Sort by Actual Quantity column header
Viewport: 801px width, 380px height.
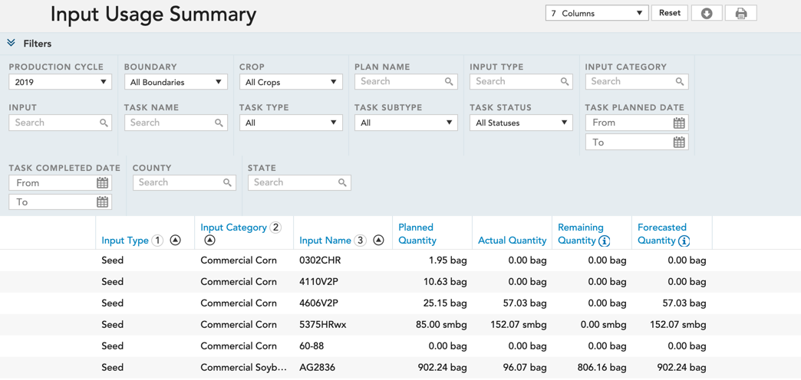[x=512, y=241]
